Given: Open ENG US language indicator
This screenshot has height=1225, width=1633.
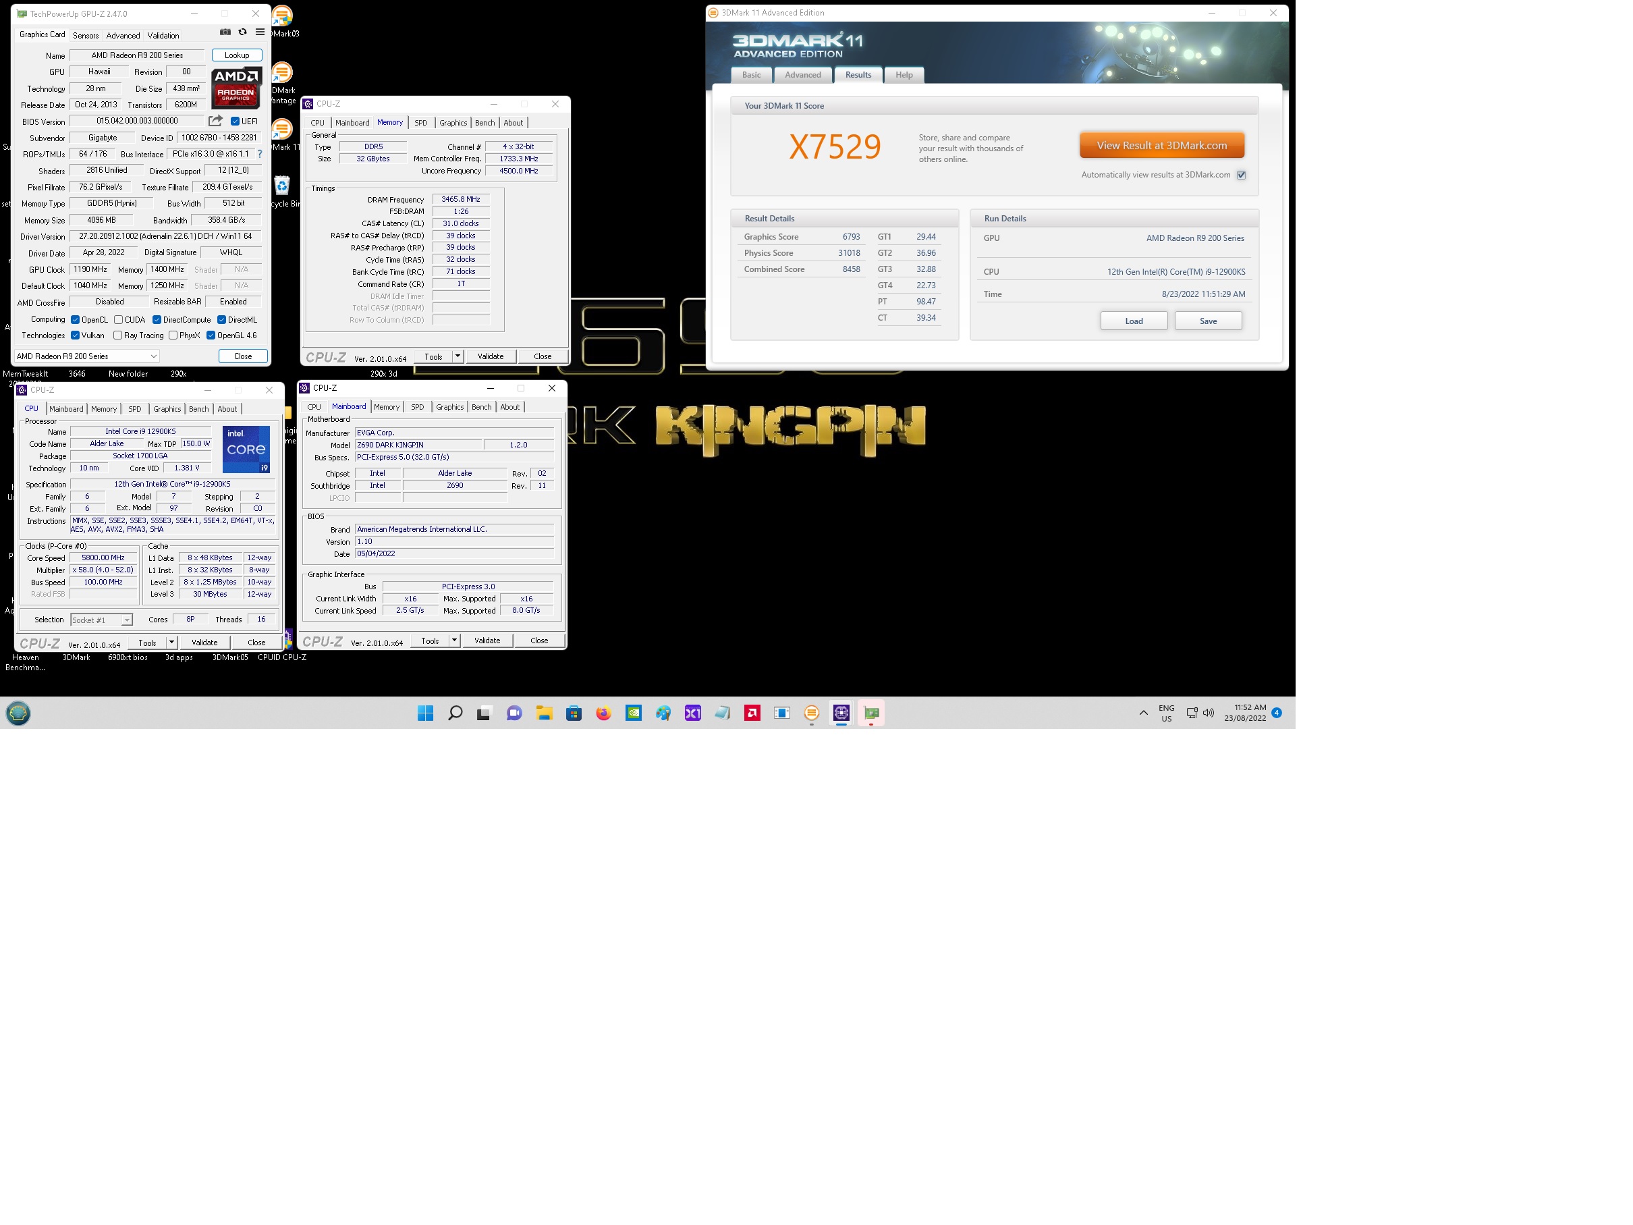Looking at the screenshot, I should (x=1167, y=713).
